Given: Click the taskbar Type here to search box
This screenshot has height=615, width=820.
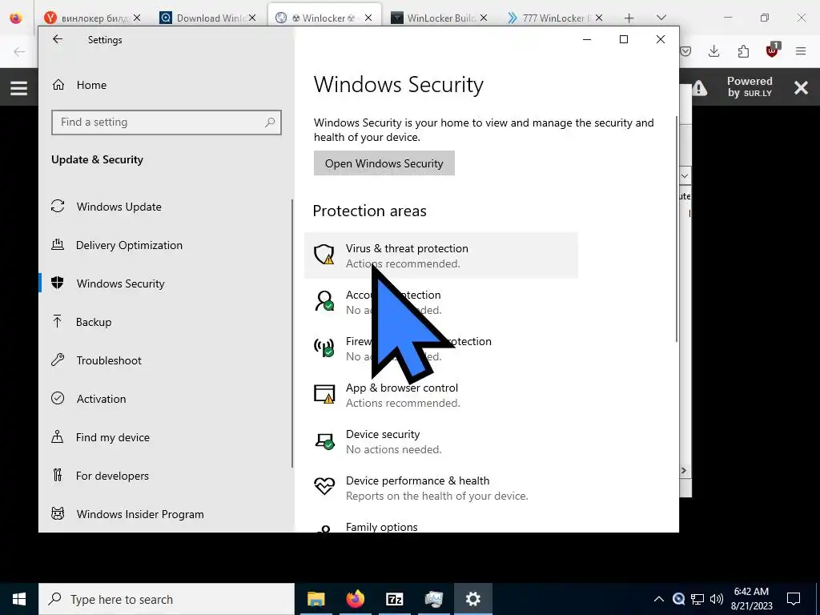Looking at the screenshot, I should [167, 599].
